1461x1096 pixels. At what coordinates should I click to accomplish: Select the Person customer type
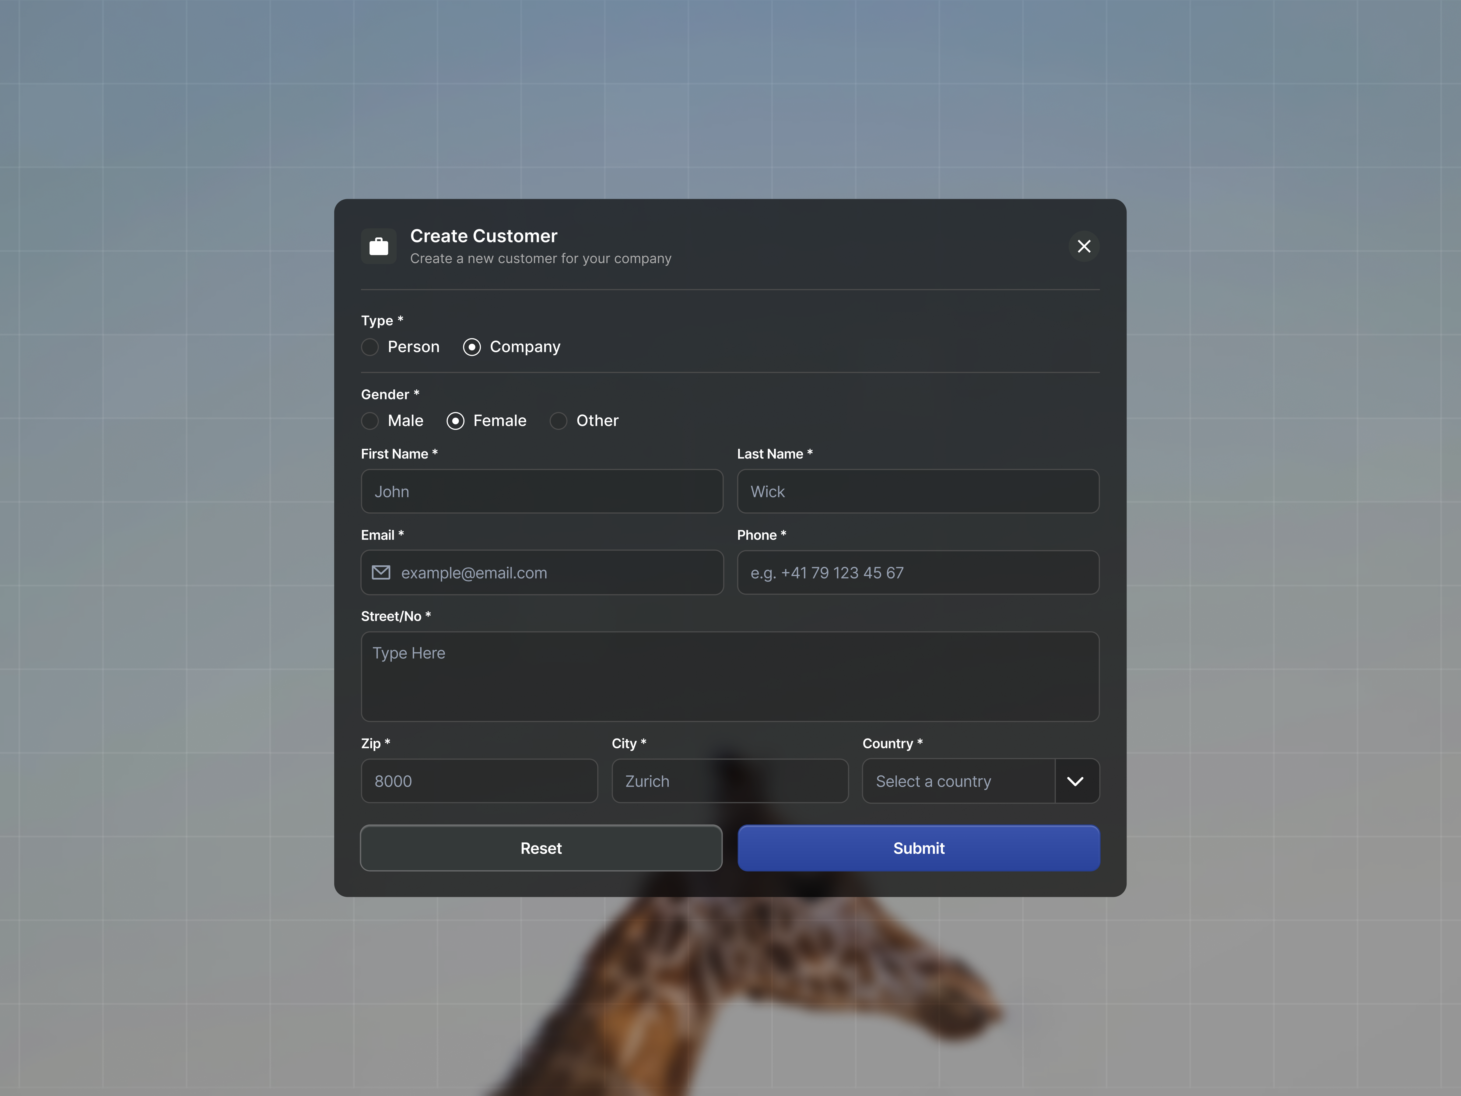coord(370,347)
